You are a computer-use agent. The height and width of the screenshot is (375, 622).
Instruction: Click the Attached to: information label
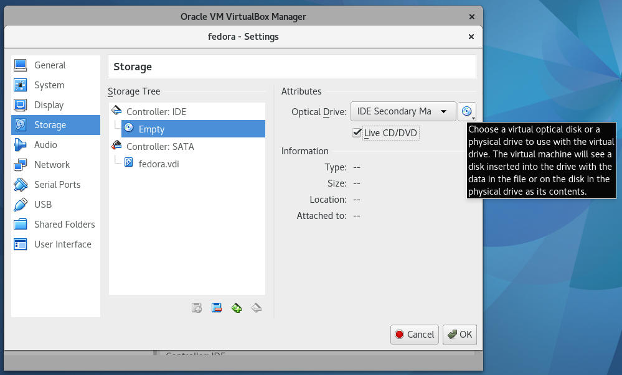click(x=322, y=216)
